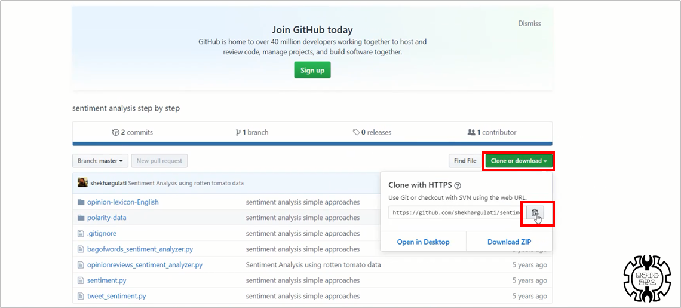
Task: Click the 'sentiment analysis step by step' description
Action: [x=126, y=108]
